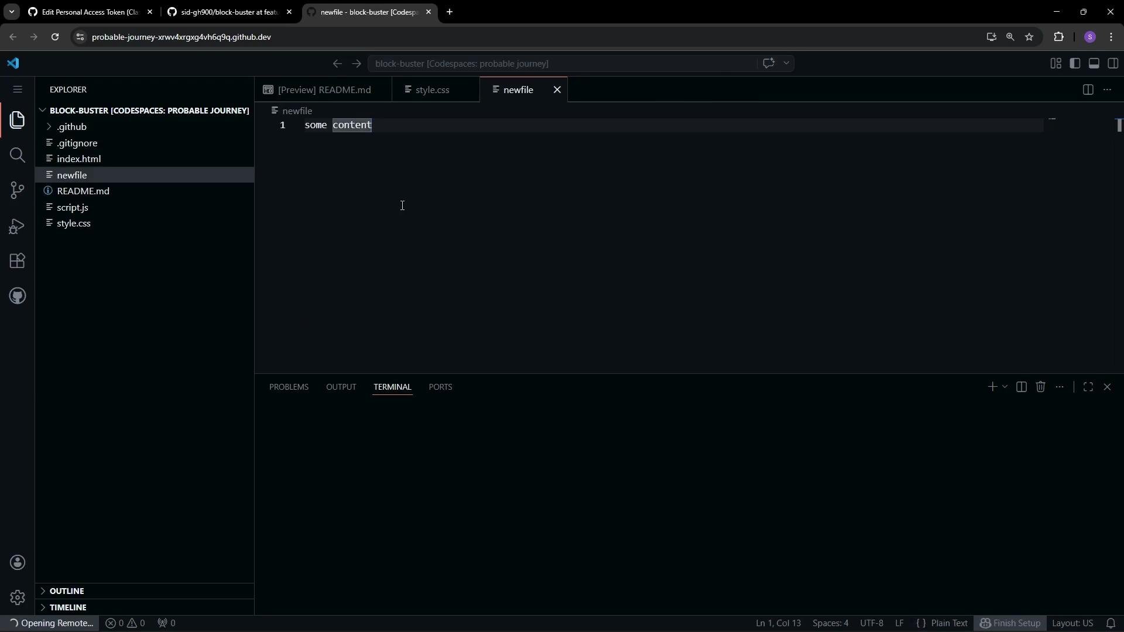Screen dimensions: 1124x632
Task: Open script.js in the explorer
Action: click(x=145, y=208)
